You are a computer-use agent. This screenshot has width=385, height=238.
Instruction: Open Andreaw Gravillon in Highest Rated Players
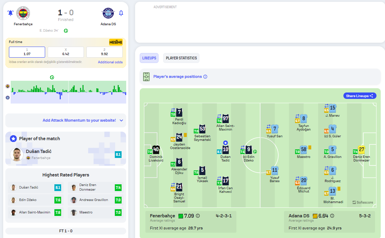point(96,200)
